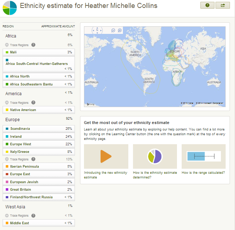Click the help icon beside Africa Trace Regions
The image size is (235, 230).
[33, 45]
